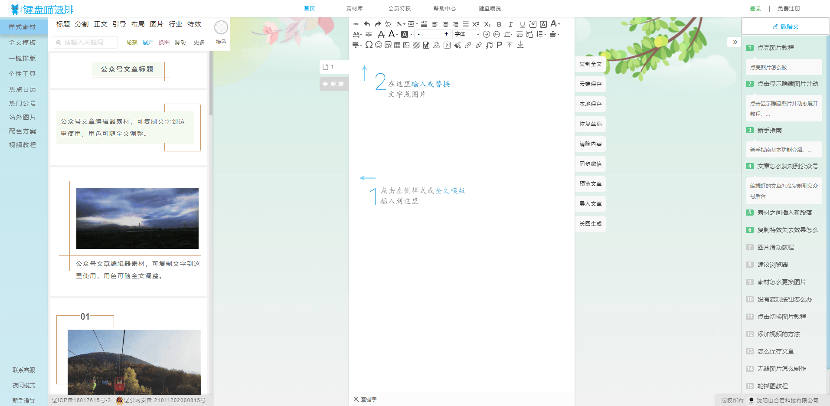Import content from Word document
Image resolution: width=830 pixels, height=406 pixels.
(x=426, y=45)
